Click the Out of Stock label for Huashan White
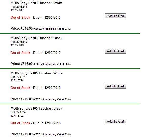The width and height of the screenshot is (152, 137). click(20, 17)
